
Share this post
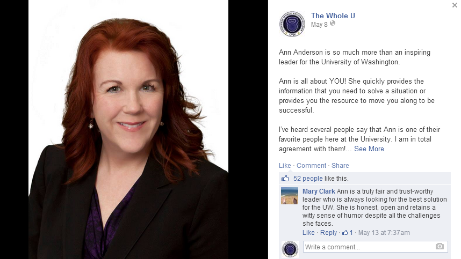pos(340,166)
